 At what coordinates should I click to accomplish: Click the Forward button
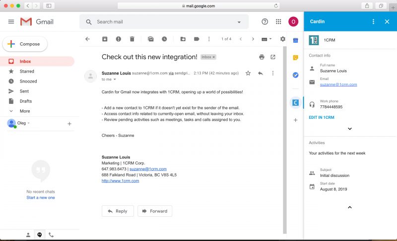click(x=155, y=211)
